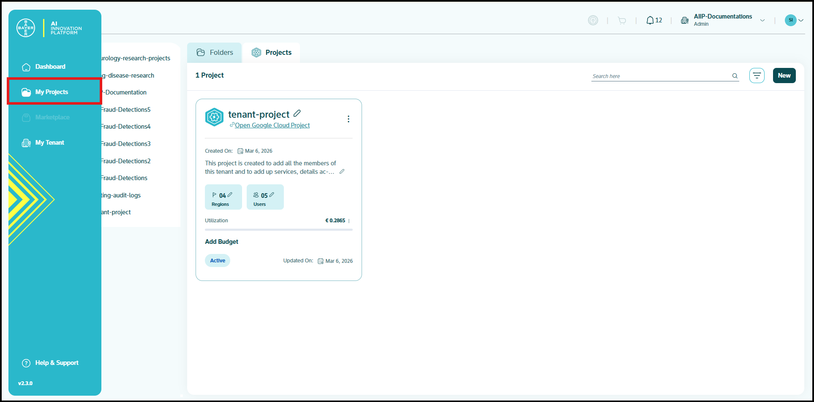Viewport: 814px width, 402px height.
Task: Open the shopping cart icon
Action: point(621,20)
